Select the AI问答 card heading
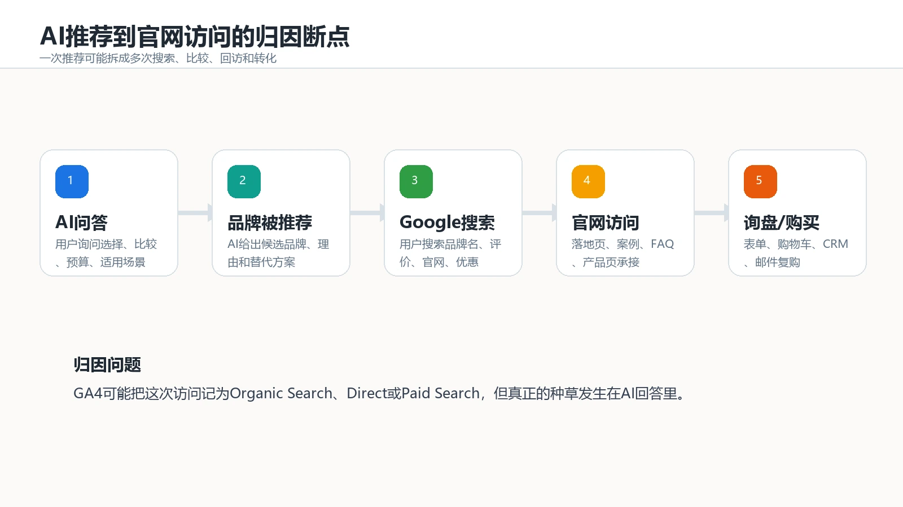The width and height of the screenshot is (903, 507). pos(81,223)
